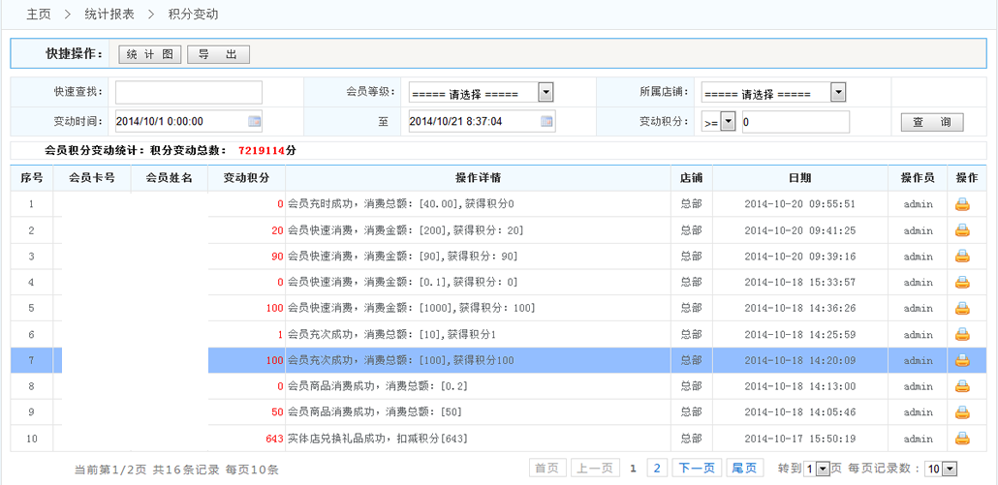The height and width of the screenshot is (485, 998).
Task: Click print icon for row 10
Action: [961, 439]
